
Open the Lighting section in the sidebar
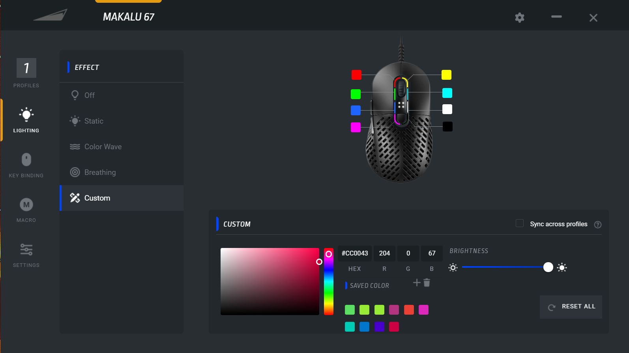click(26, 120)
